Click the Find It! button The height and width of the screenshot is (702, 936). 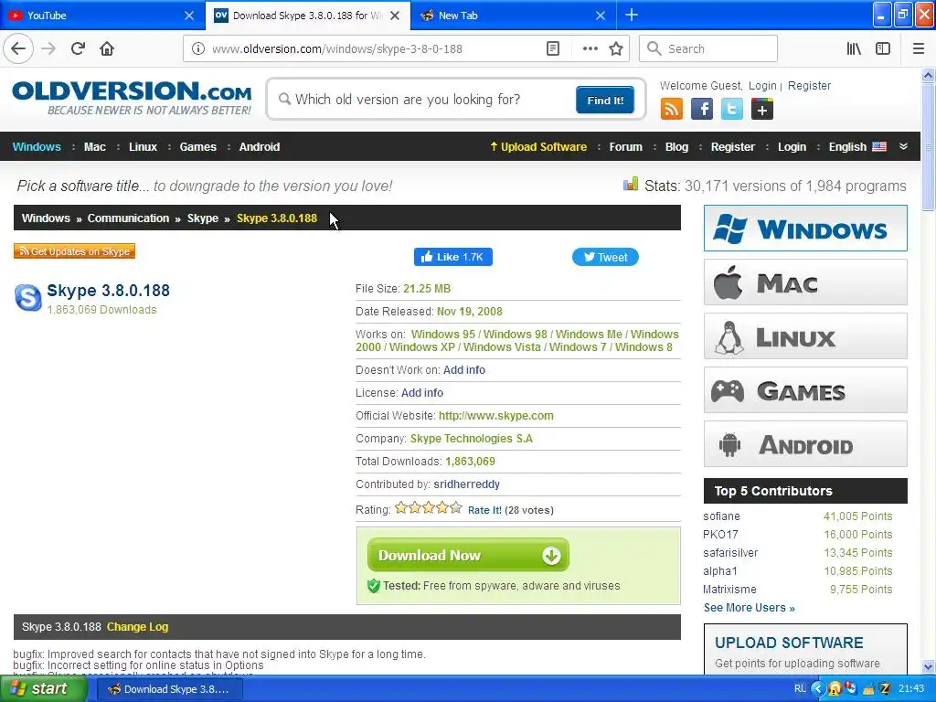click(x=605, y=100)
